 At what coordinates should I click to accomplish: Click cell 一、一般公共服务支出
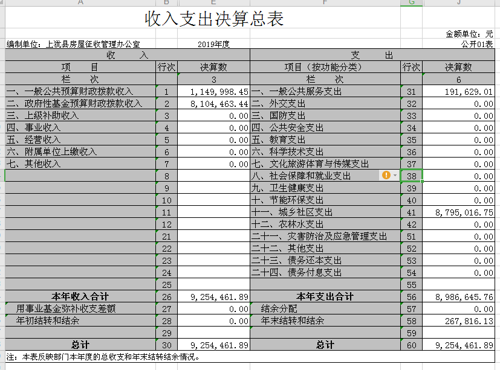[325, 91]
